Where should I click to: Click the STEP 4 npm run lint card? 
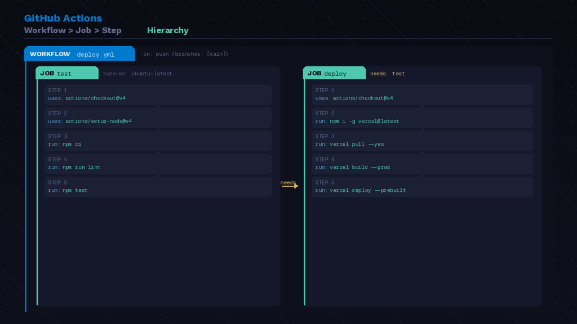(158, 163)
